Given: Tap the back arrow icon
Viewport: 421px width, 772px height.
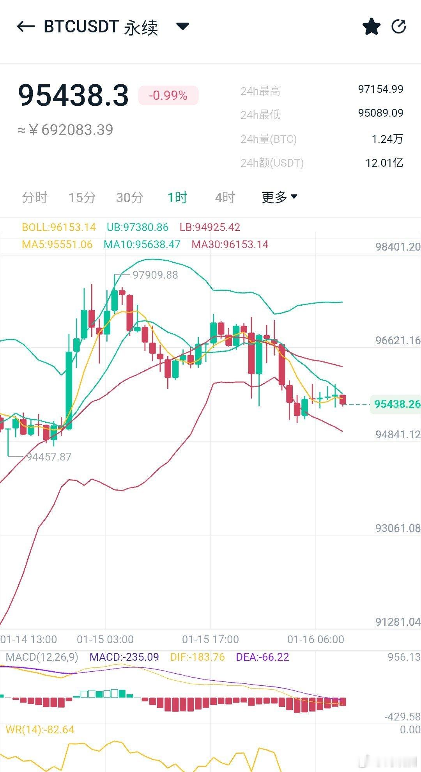Looking at the screenshot, I should (x=24, y=27).
